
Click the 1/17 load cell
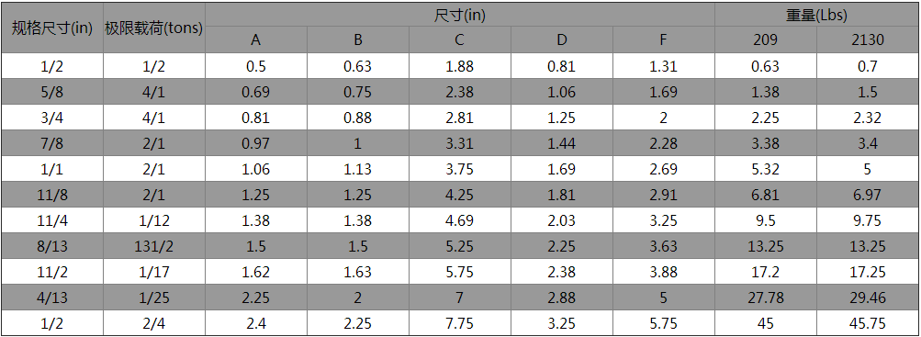(154, 273)
